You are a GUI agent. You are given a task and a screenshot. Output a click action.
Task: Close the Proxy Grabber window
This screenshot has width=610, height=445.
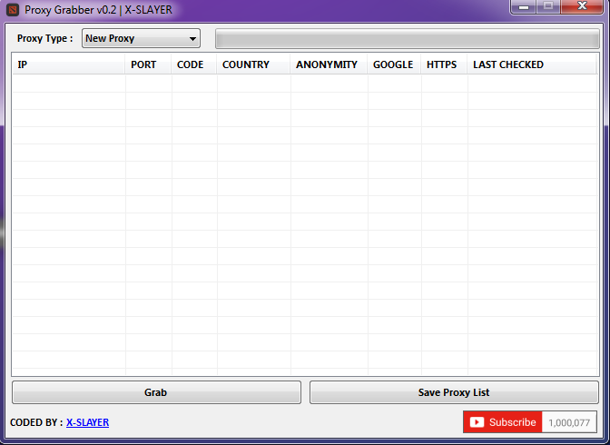582,6
